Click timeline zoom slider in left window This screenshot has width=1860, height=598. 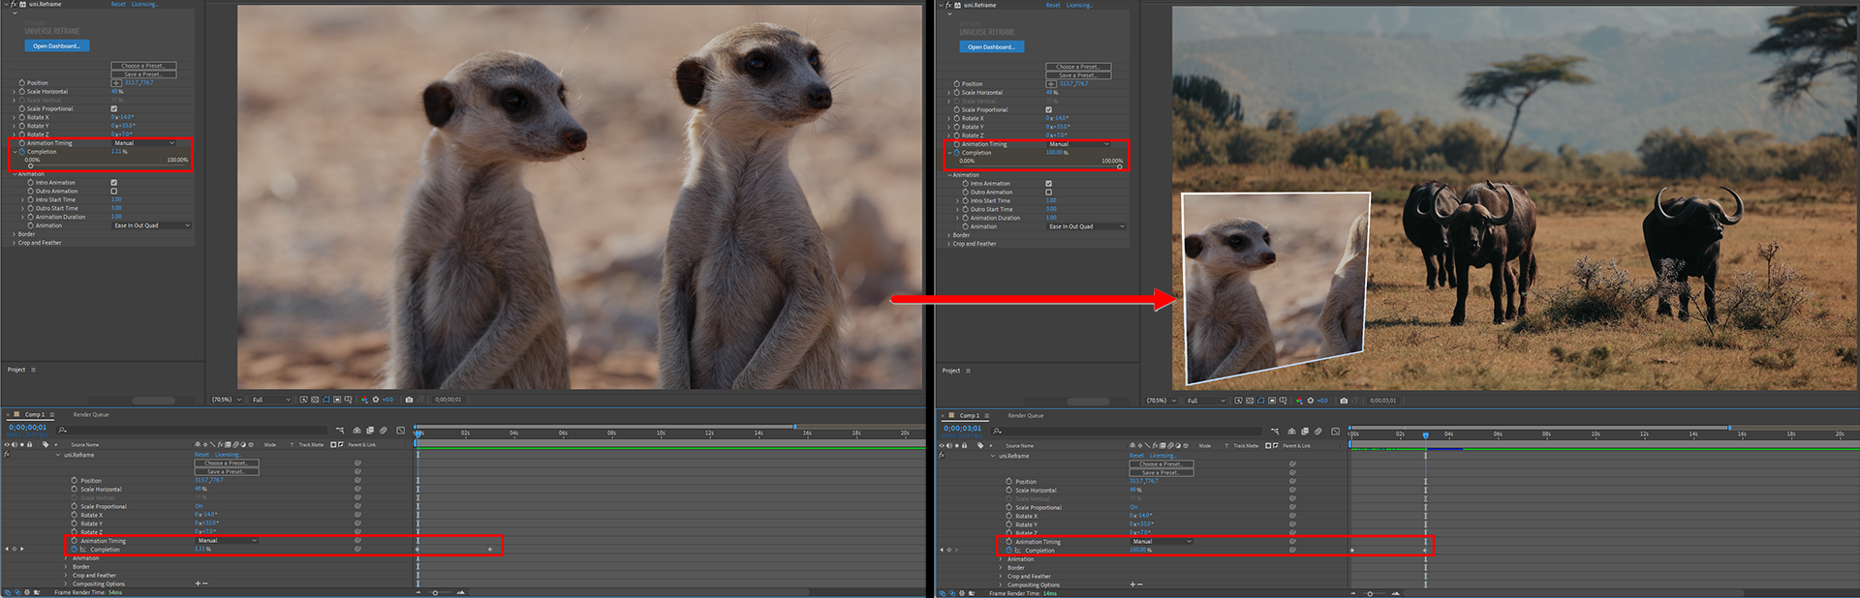tap(436, 592)
